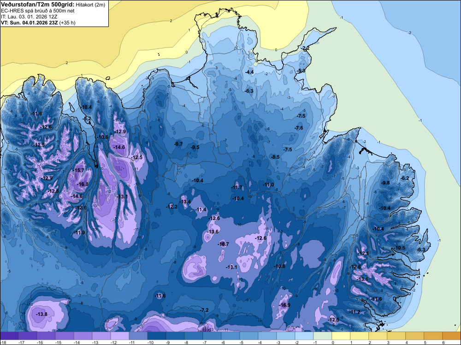Click the -12.1 temperature value
The height and width of the screenshot is (345, 461).
tap(363, 254)
